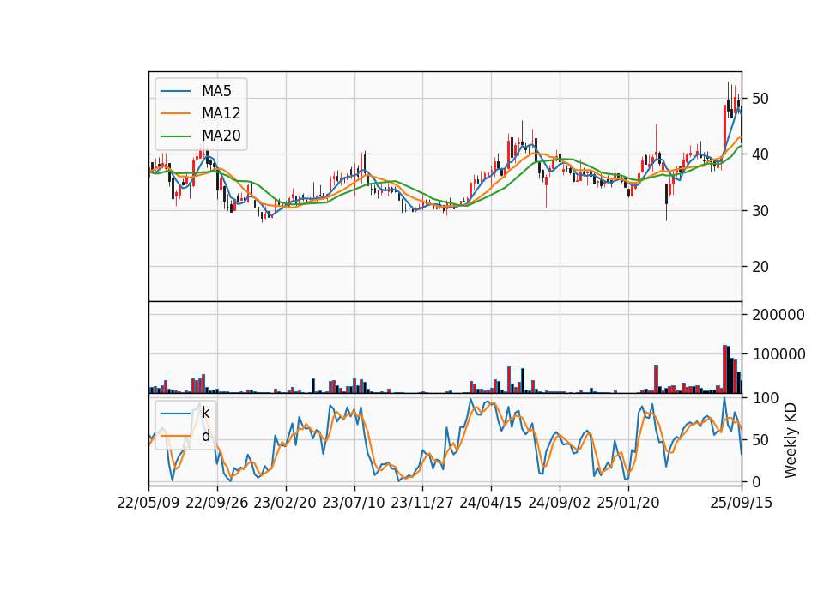824x592 pixels.
Task: Click the 22/09/26 date tick label
Action: pos(217,503)
